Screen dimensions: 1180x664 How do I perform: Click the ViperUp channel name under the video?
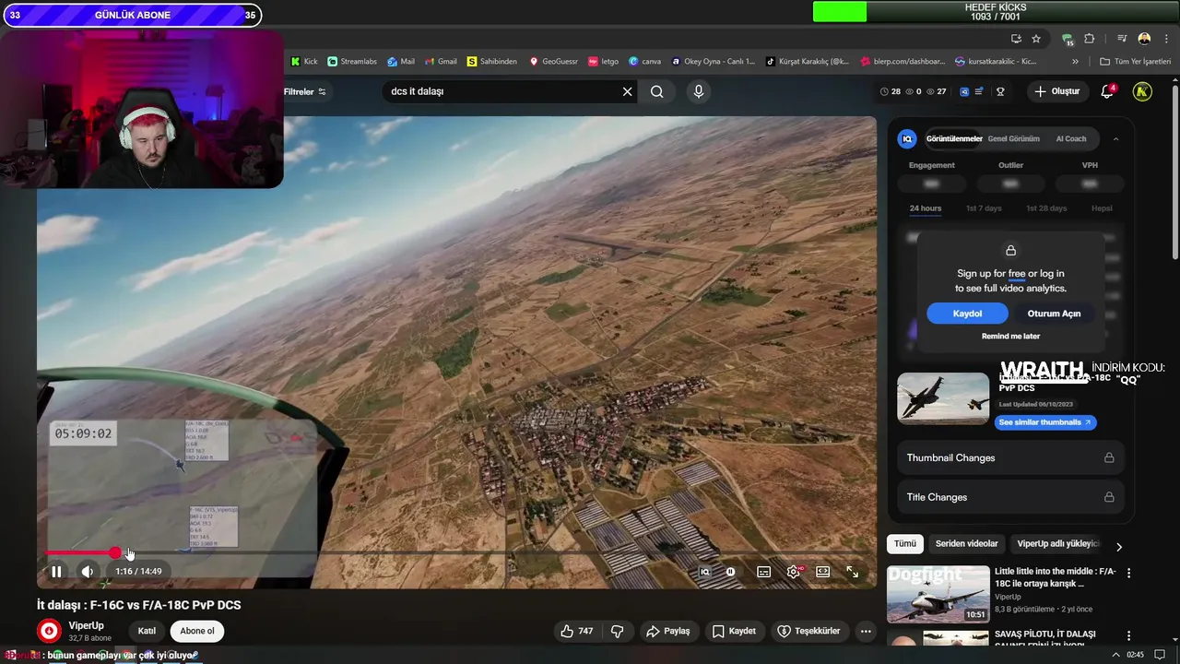point(86,626)
